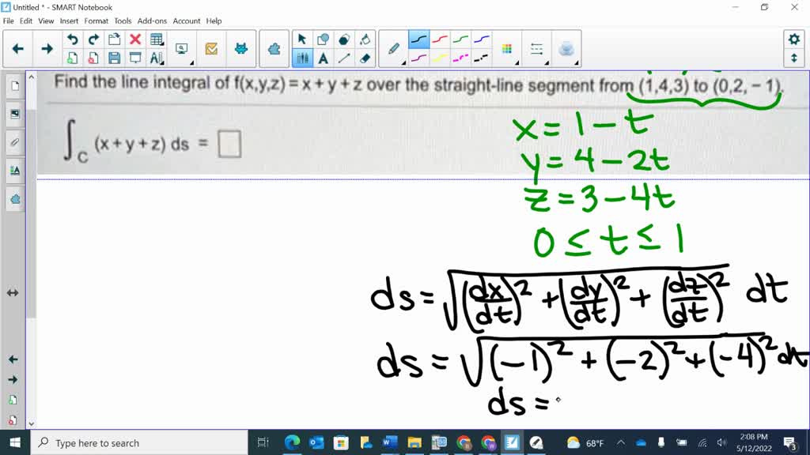Click the Undo button
Screen dimensions: 810x455
[72, 39]
